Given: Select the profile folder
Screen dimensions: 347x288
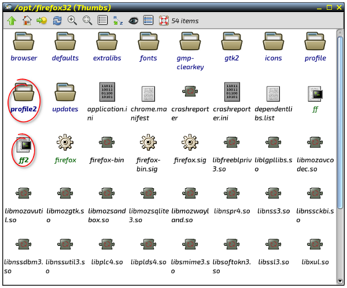Looking at the screenshot, I should (x=315, y=41).
